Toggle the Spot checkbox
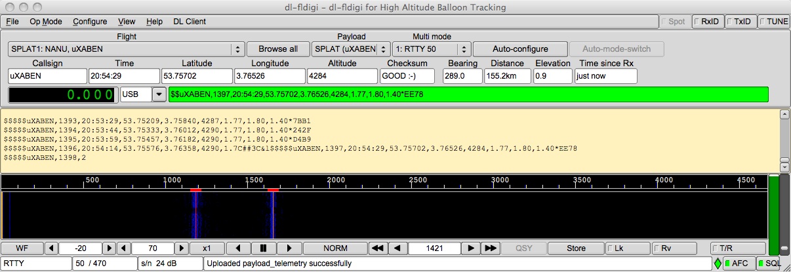This screenshot has width=791, height=272. point(676,22)
